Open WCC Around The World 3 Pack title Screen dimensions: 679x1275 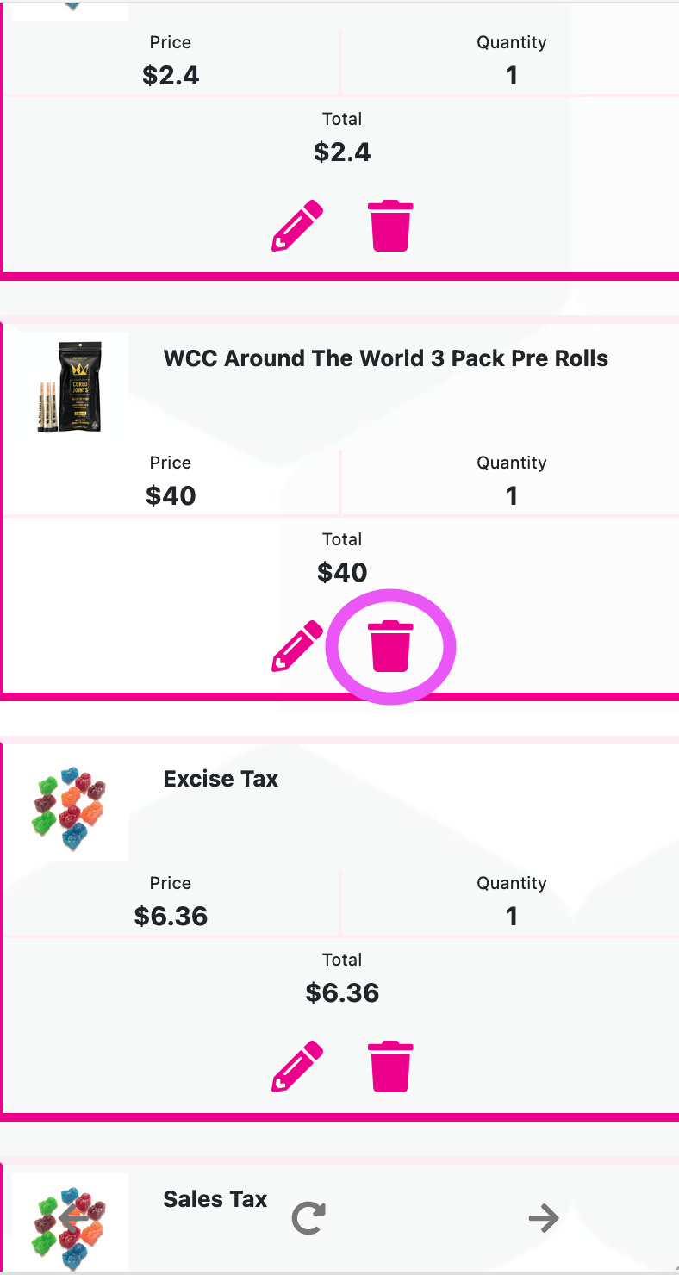click(386, 358)
